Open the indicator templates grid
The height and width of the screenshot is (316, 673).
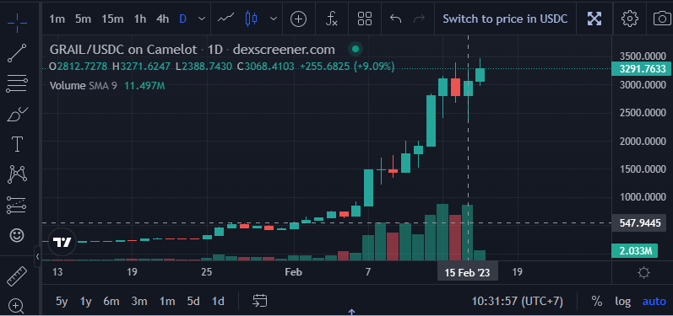tap(365, 19)
